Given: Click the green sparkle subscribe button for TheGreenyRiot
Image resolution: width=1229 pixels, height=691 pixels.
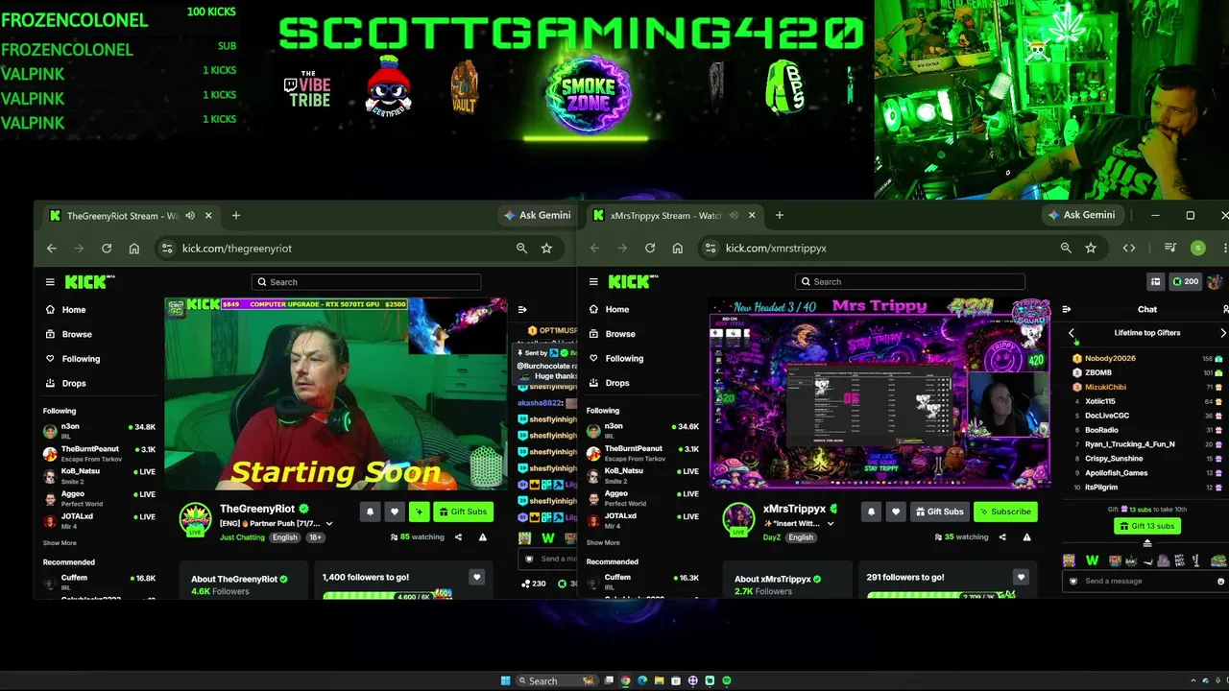Looking at the screenshot, I should click(420, 512).
